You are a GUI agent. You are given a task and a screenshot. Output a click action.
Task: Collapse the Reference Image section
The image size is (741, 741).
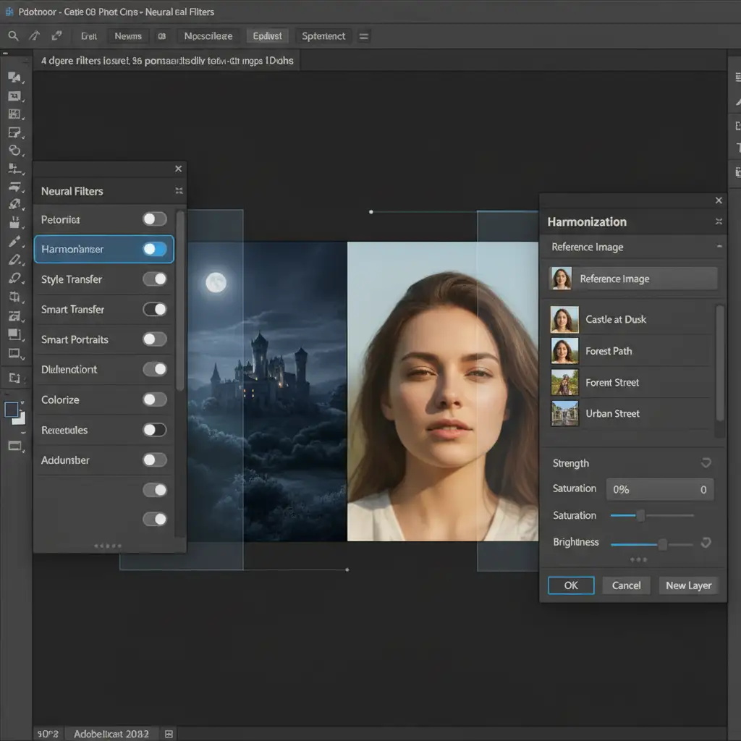719,247
